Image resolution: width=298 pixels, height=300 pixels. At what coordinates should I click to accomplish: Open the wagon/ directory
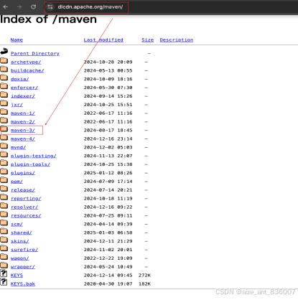pyautogui.click(x=19, y=258)
